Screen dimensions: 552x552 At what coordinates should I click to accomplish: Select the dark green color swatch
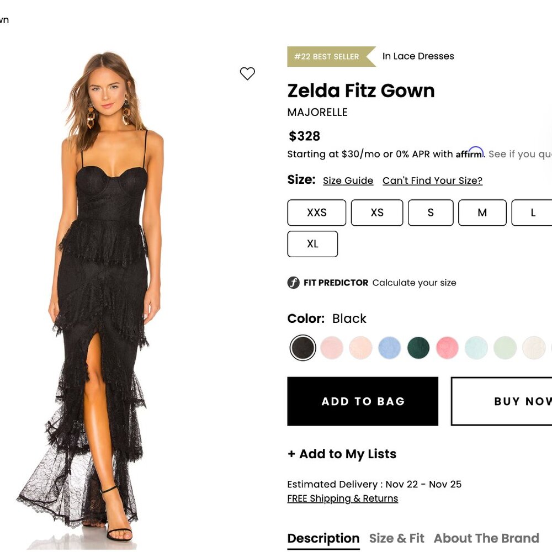pyautogui.click(x=418, y=348)
